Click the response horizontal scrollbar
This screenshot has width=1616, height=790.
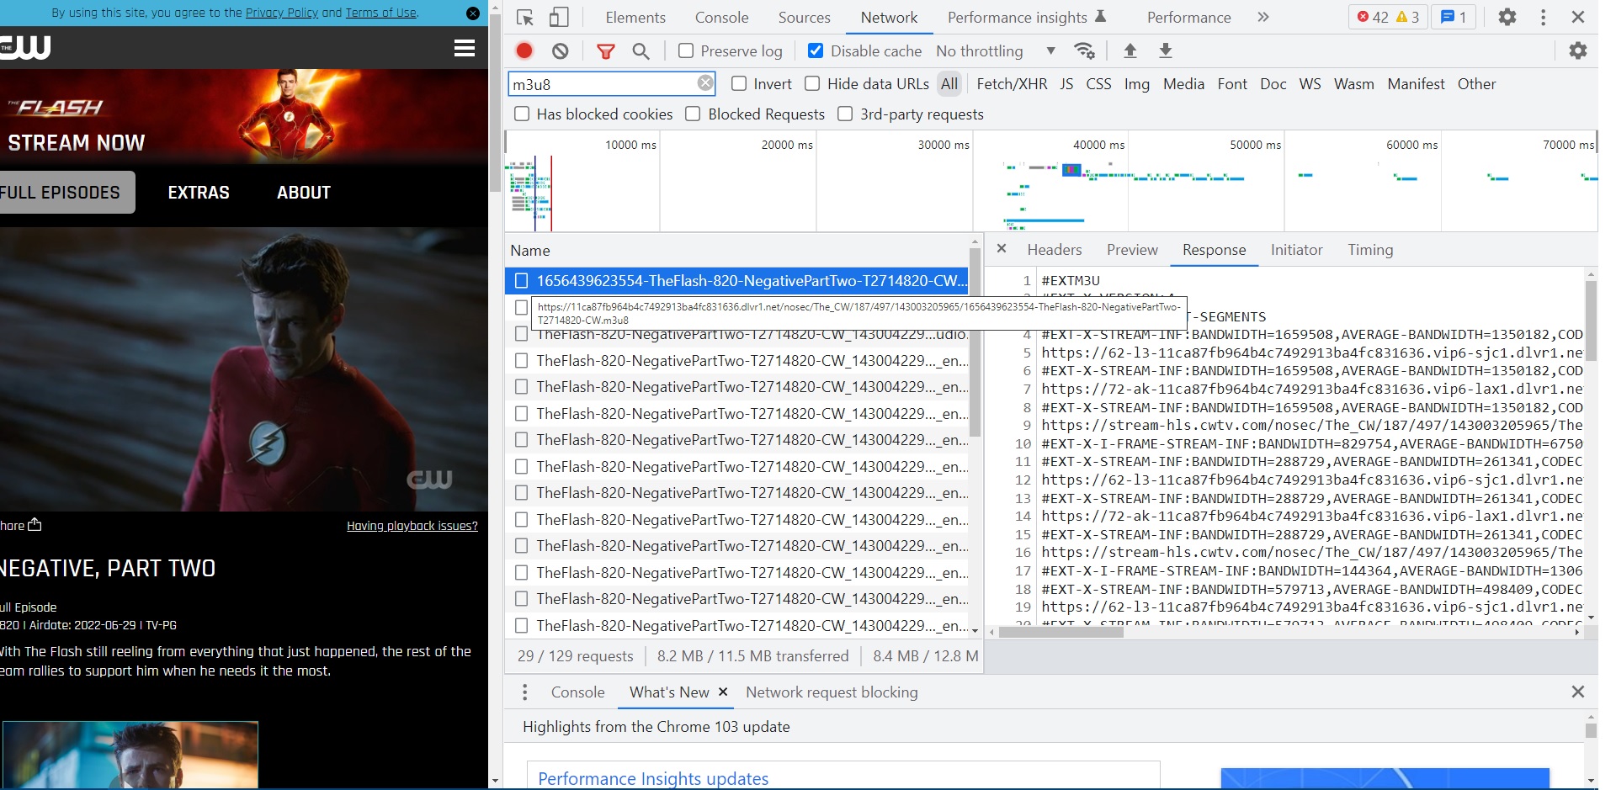1060,632
